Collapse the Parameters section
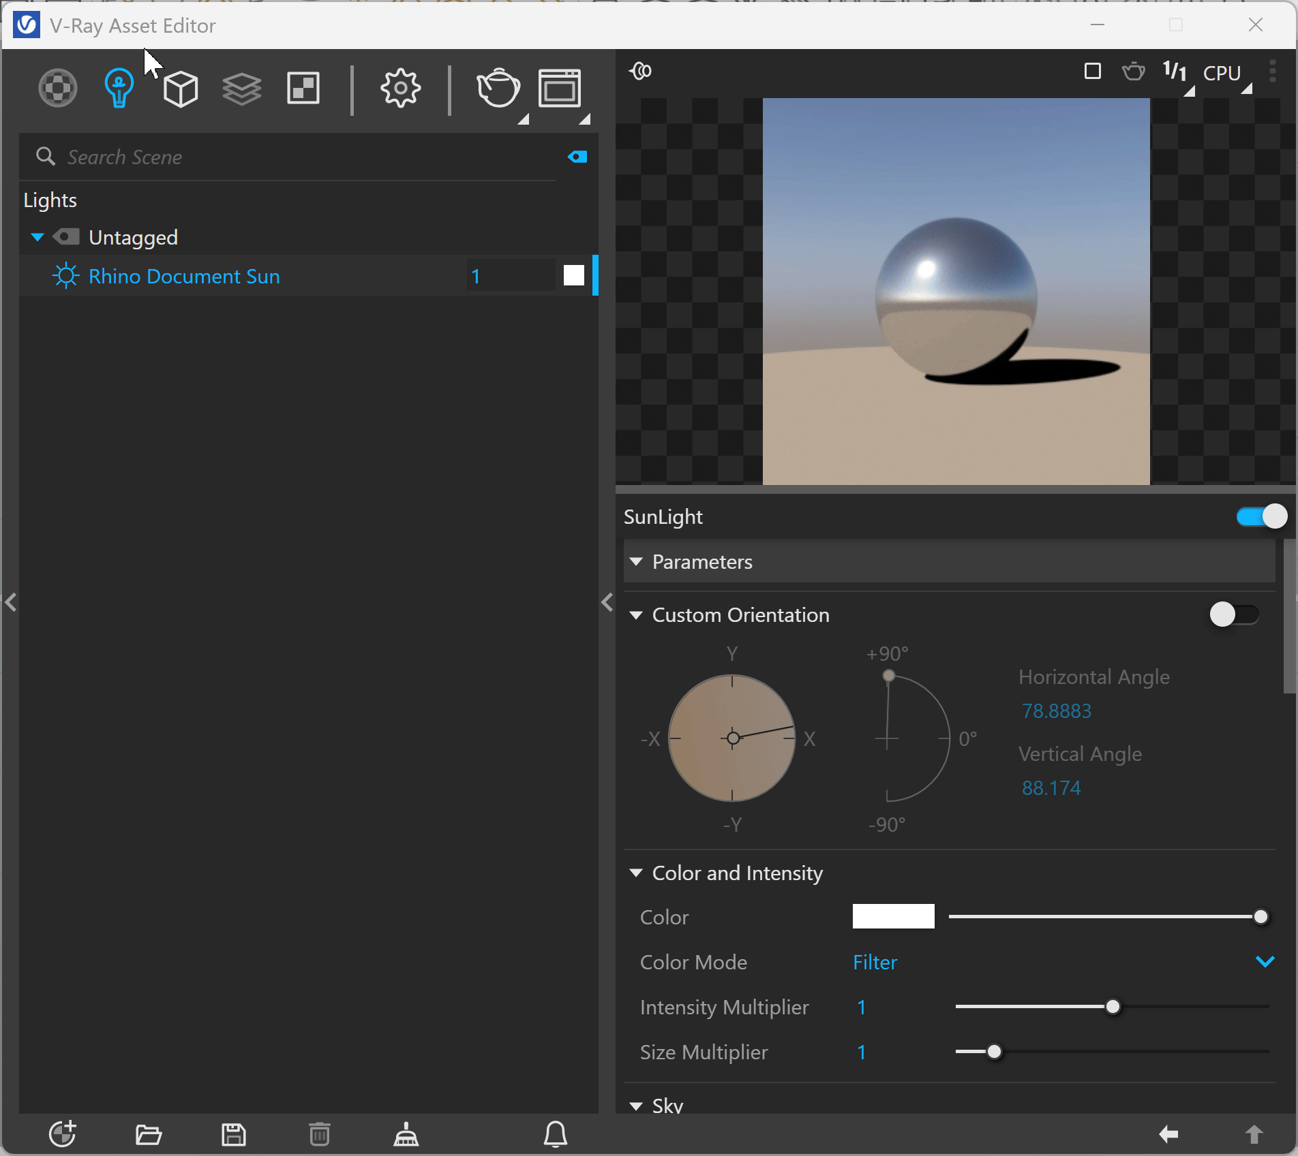Image resolution: width=1298 pixels, height=1156 pixels. pos(636,562)
